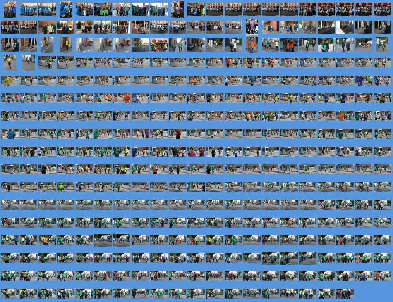Select the portrait thumbnail ending the third row
Viewport: 393px width, 302px height.
(x=382, y=45)
